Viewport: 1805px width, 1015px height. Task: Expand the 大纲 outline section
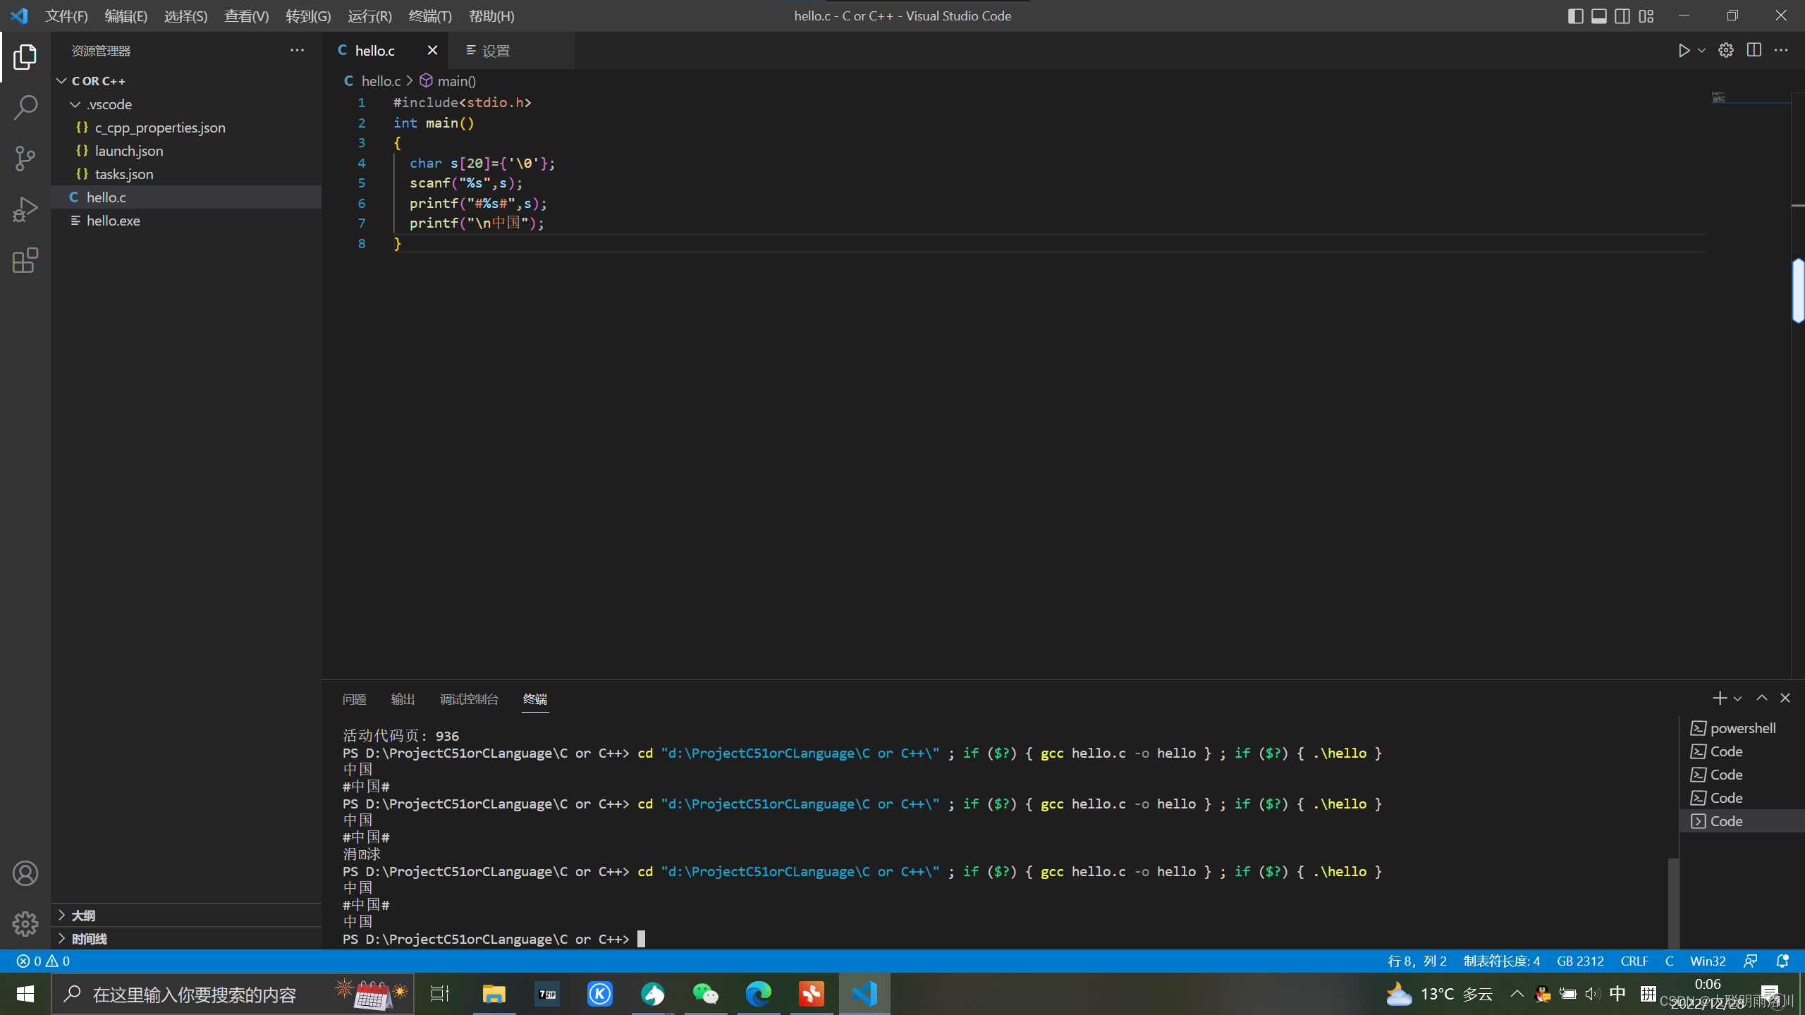pos(83,916)
